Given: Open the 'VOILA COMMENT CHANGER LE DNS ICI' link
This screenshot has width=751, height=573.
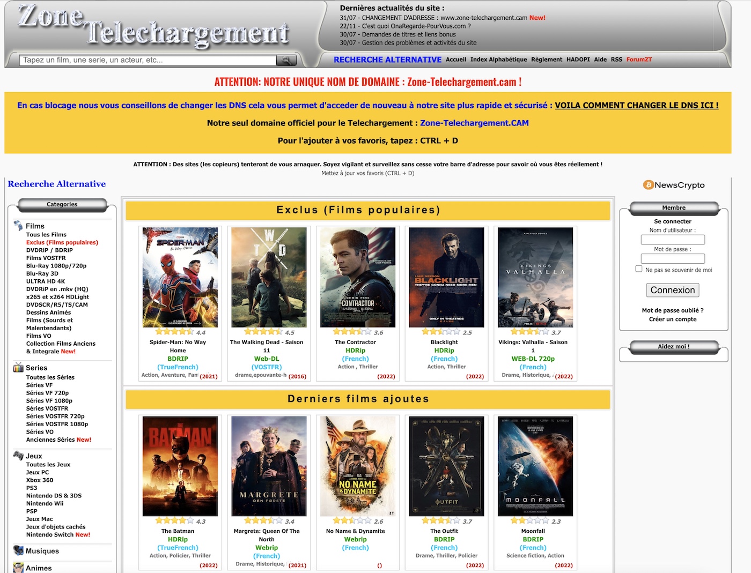Looking at the screenshot, I should 637,106.
